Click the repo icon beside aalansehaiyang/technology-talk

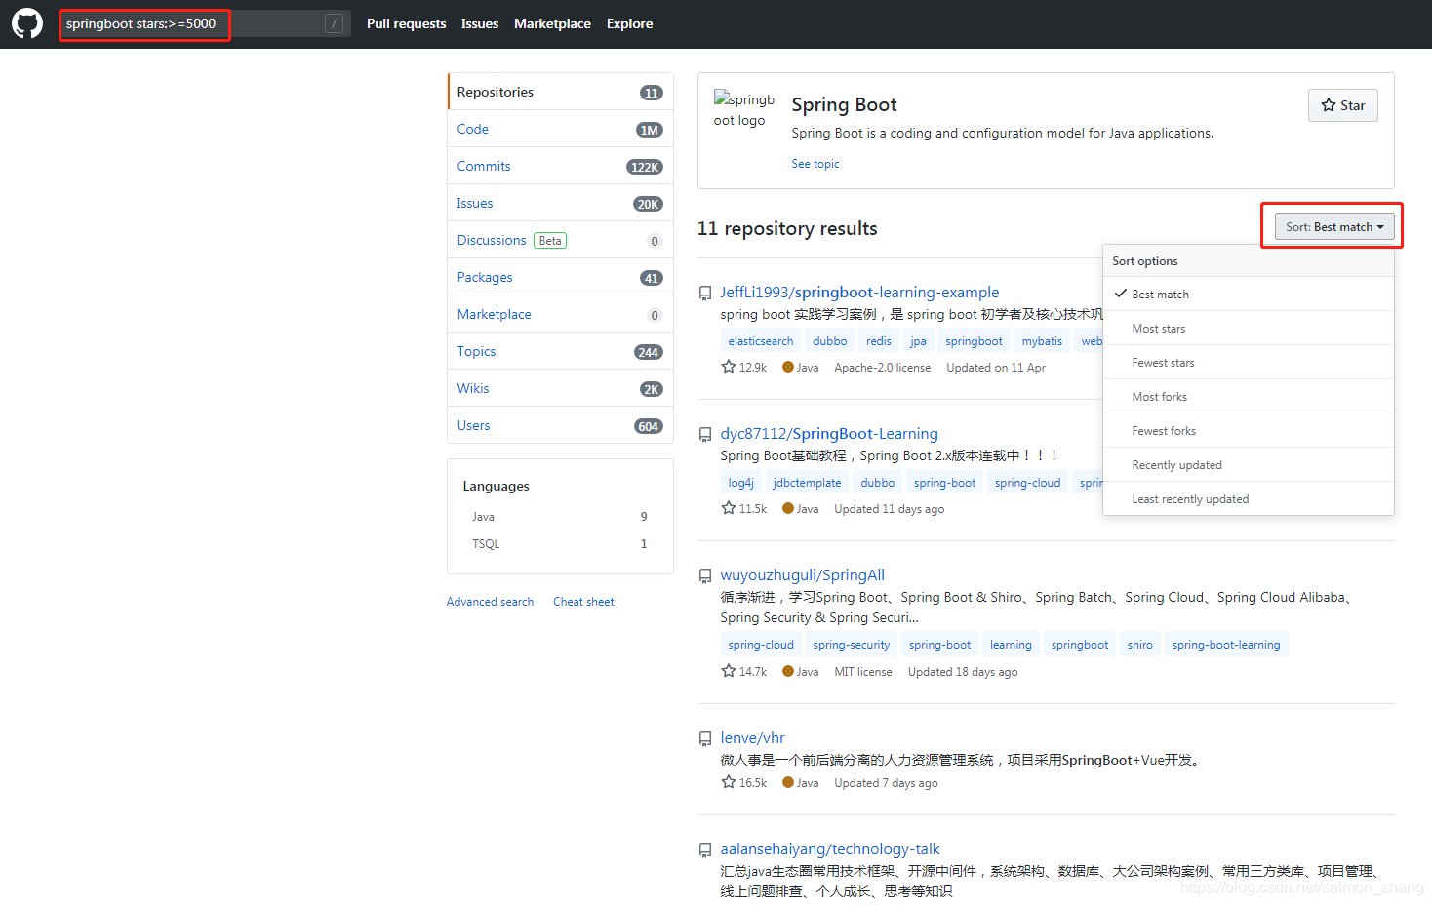coord(705,849)
